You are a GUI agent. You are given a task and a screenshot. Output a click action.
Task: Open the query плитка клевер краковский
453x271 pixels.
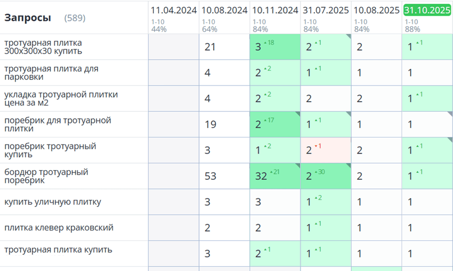pos(59,227)
